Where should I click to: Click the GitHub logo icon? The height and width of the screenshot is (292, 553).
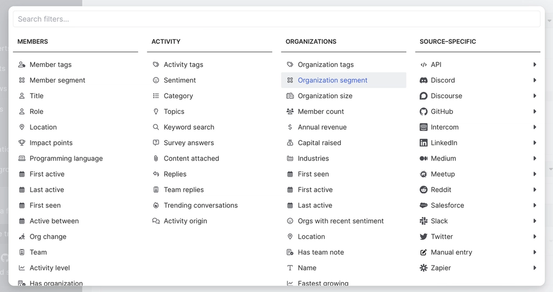423,112
